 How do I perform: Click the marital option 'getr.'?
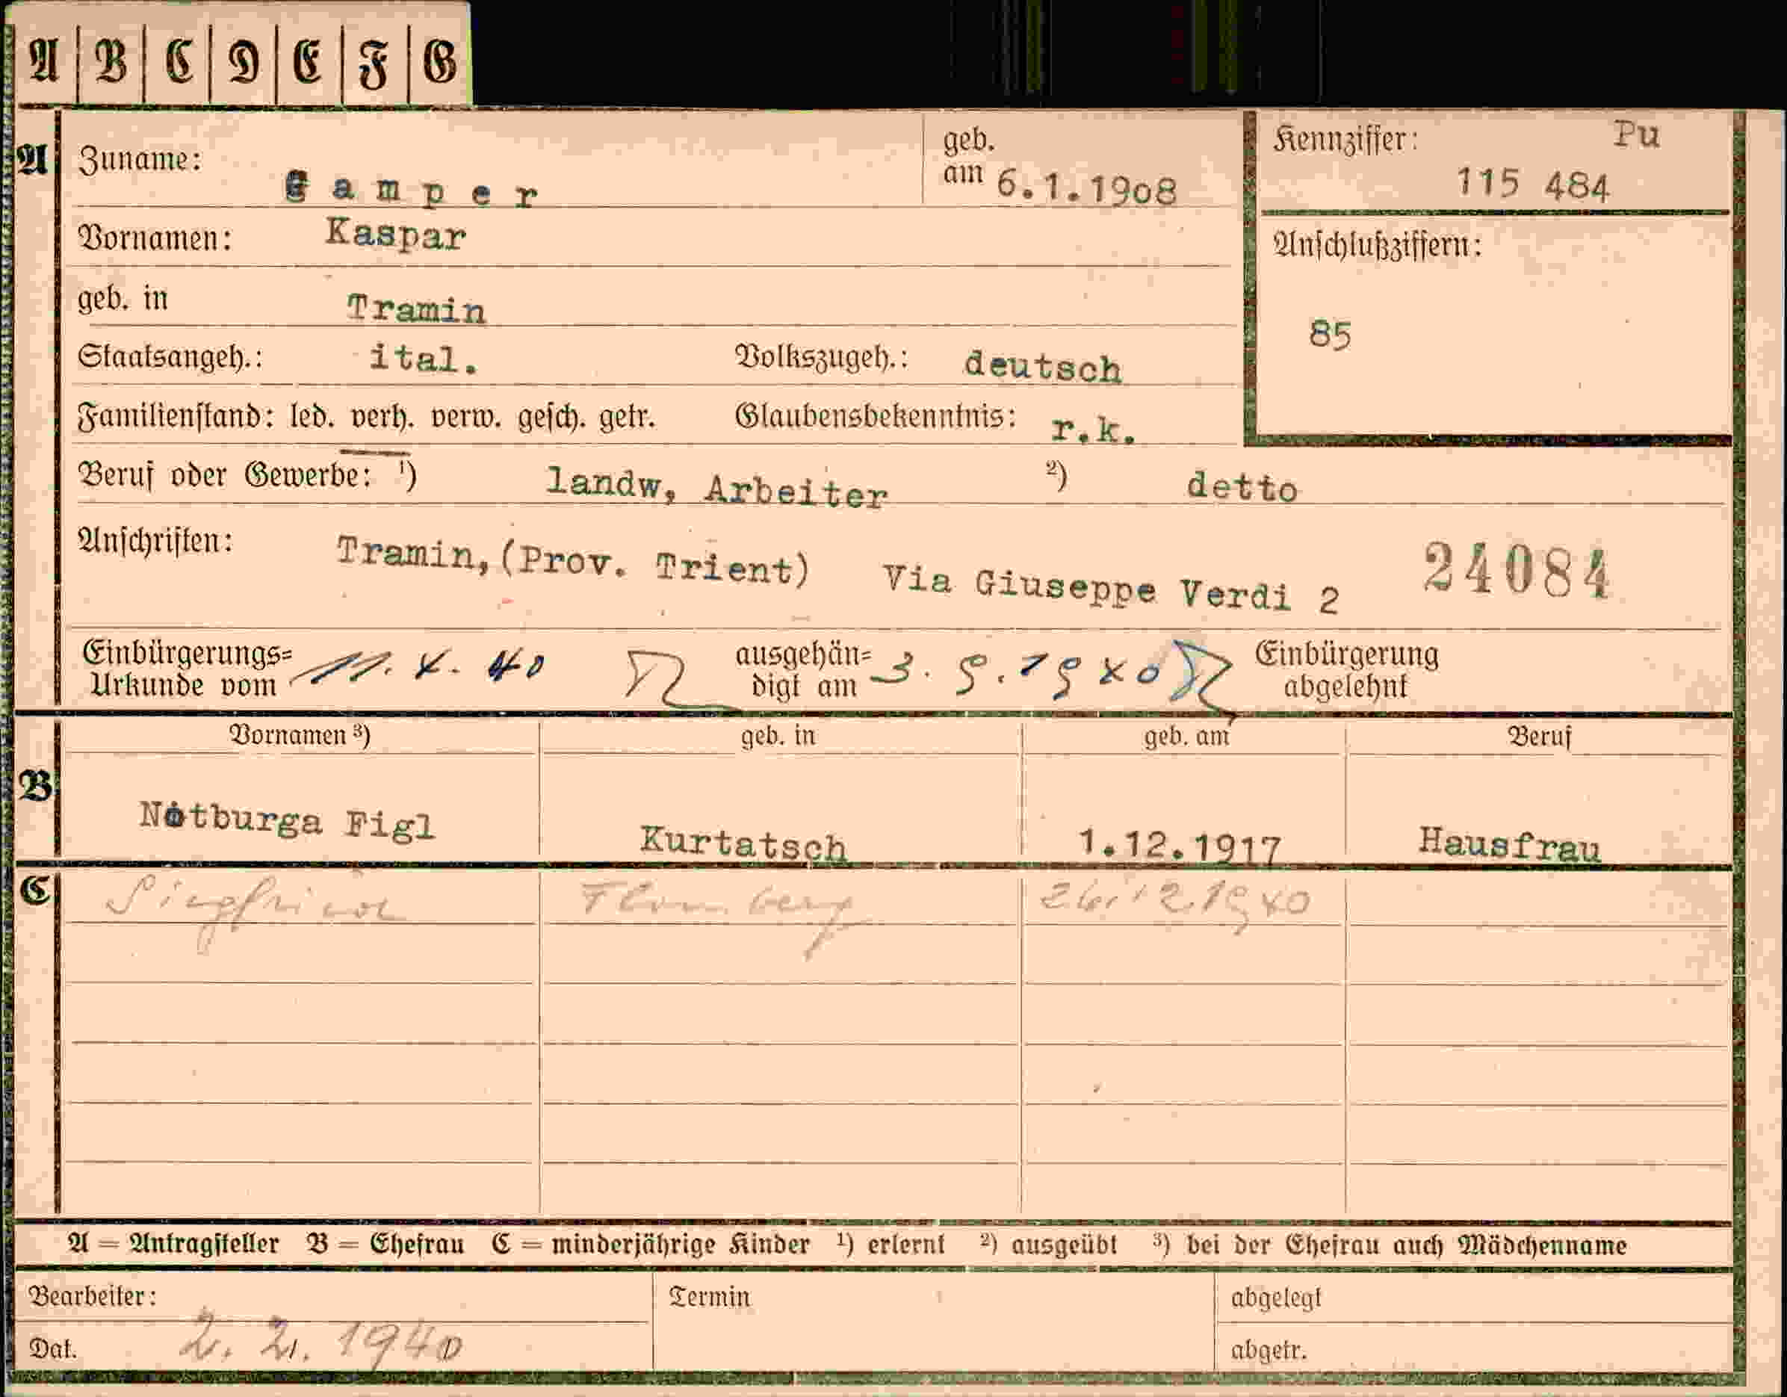click(627, 418)
